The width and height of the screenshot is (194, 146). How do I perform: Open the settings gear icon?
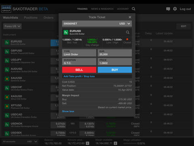175,9
